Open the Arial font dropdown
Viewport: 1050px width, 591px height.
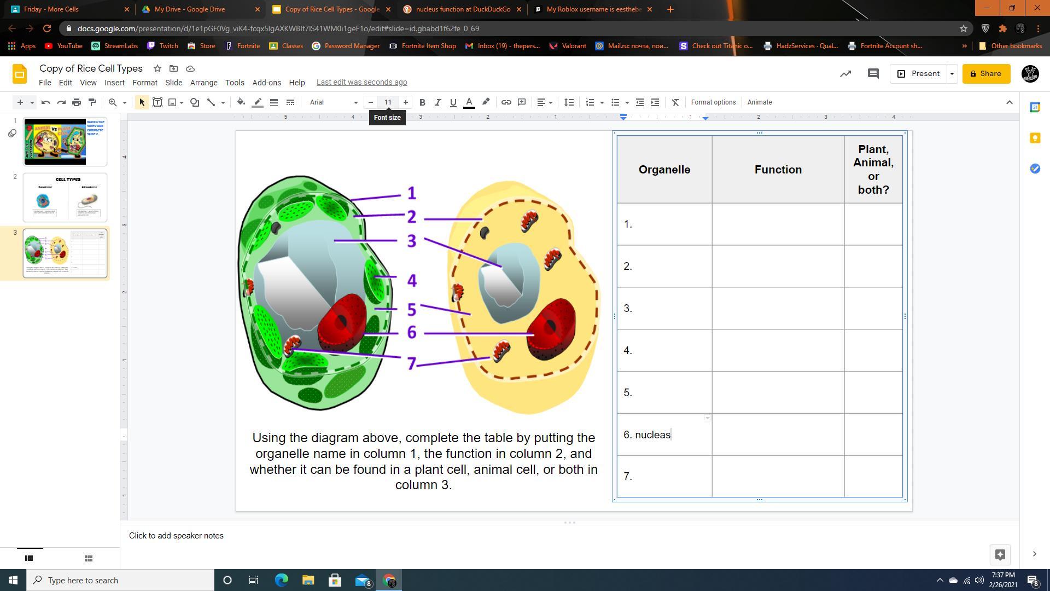click(334, 102)
